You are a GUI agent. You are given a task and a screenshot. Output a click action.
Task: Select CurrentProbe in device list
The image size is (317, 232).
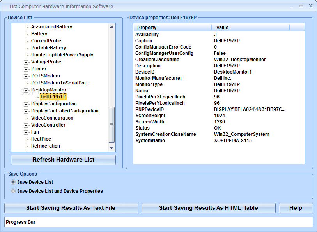click(x=46, y=41)
